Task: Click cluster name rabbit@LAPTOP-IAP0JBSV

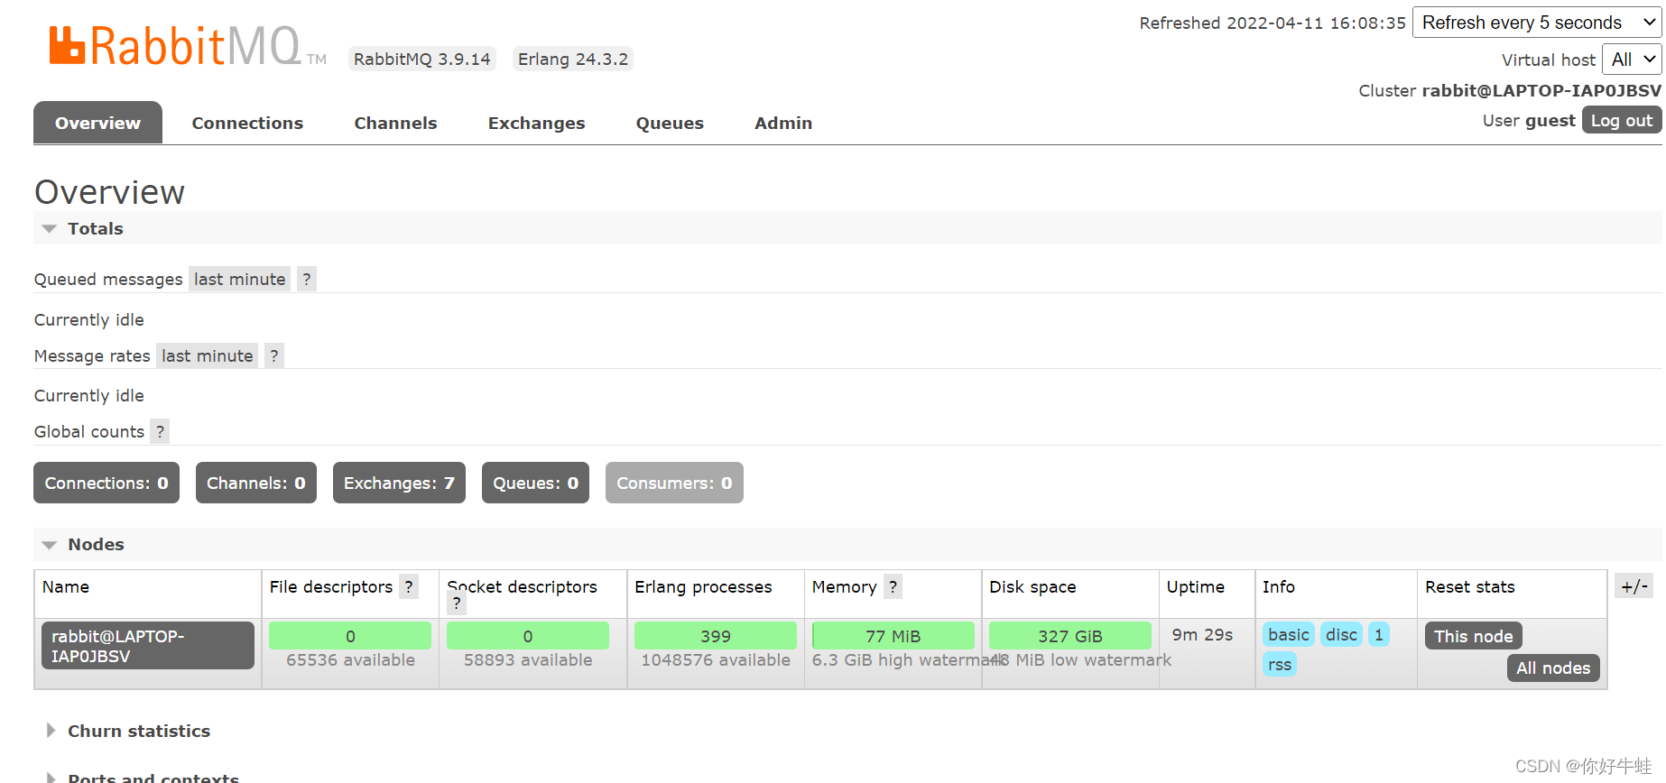Action: coord(1541,90)
